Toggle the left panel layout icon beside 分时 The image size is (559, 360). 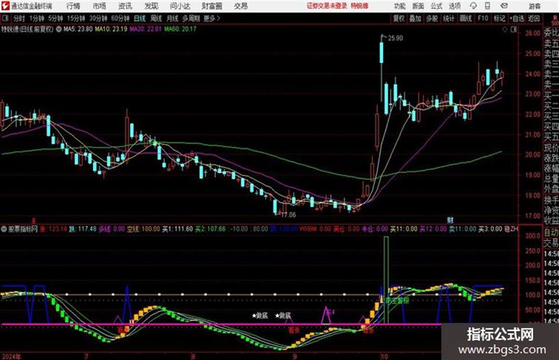coord(5,18)
